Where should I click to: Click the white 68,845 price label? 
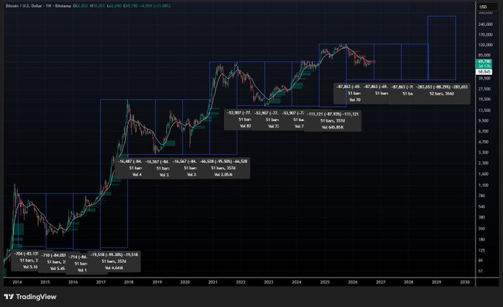click(485, 72)
